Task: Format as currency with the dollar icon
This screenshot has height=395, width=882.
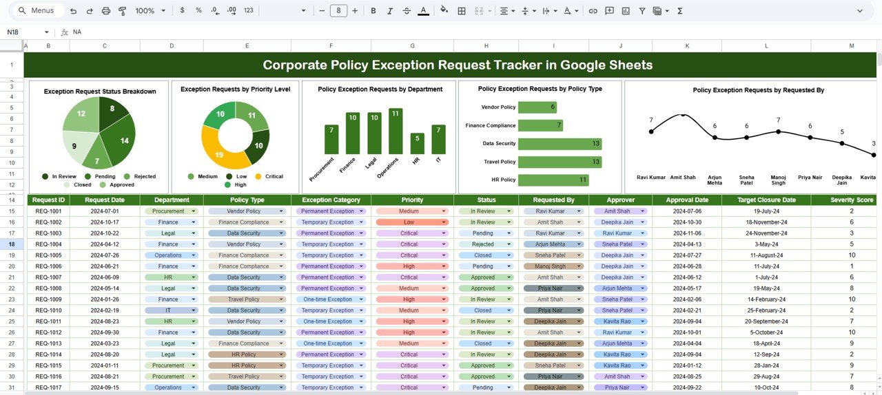Action: point(182,11)
